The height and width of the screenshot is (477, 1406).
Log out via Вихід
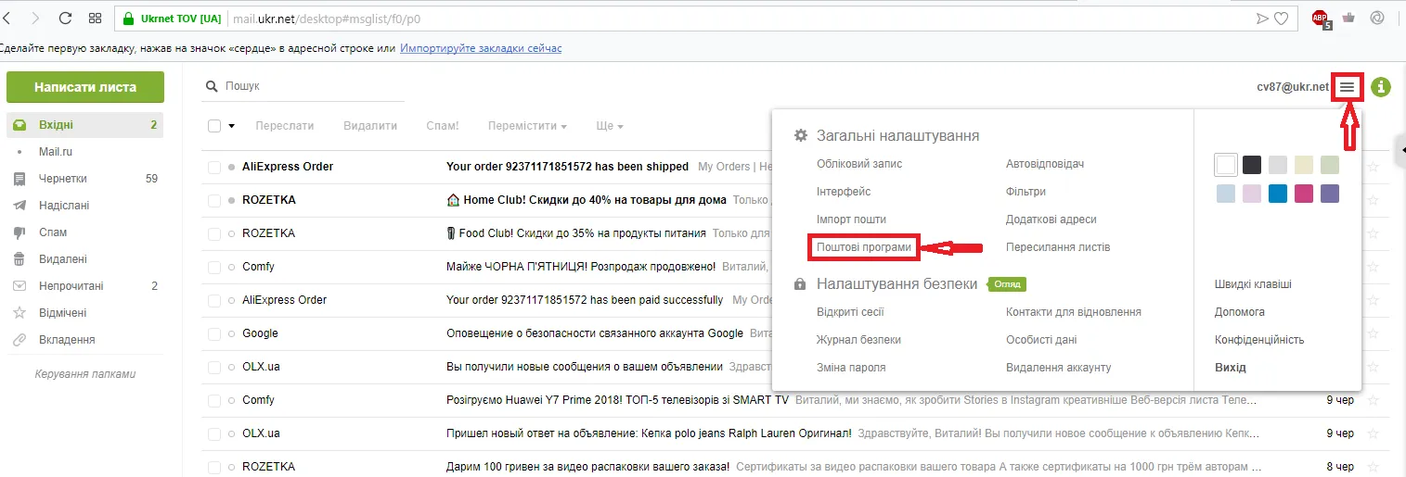tap(1231, 368)
